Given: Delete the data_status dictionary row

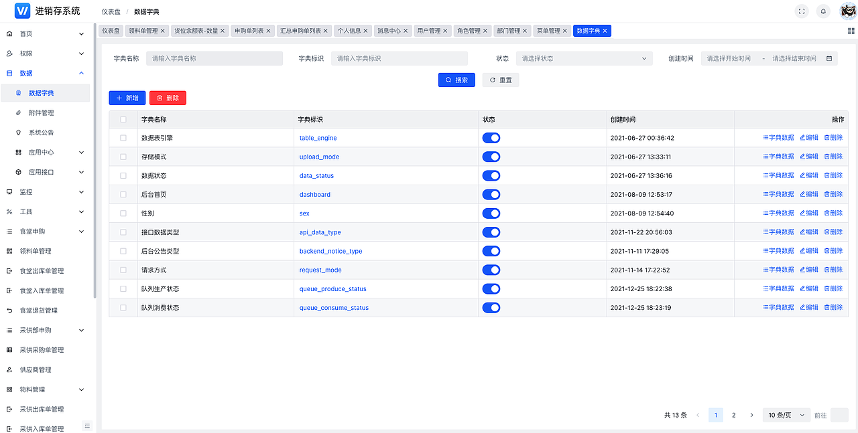Looking at the screenshot, I should (833, 175).
